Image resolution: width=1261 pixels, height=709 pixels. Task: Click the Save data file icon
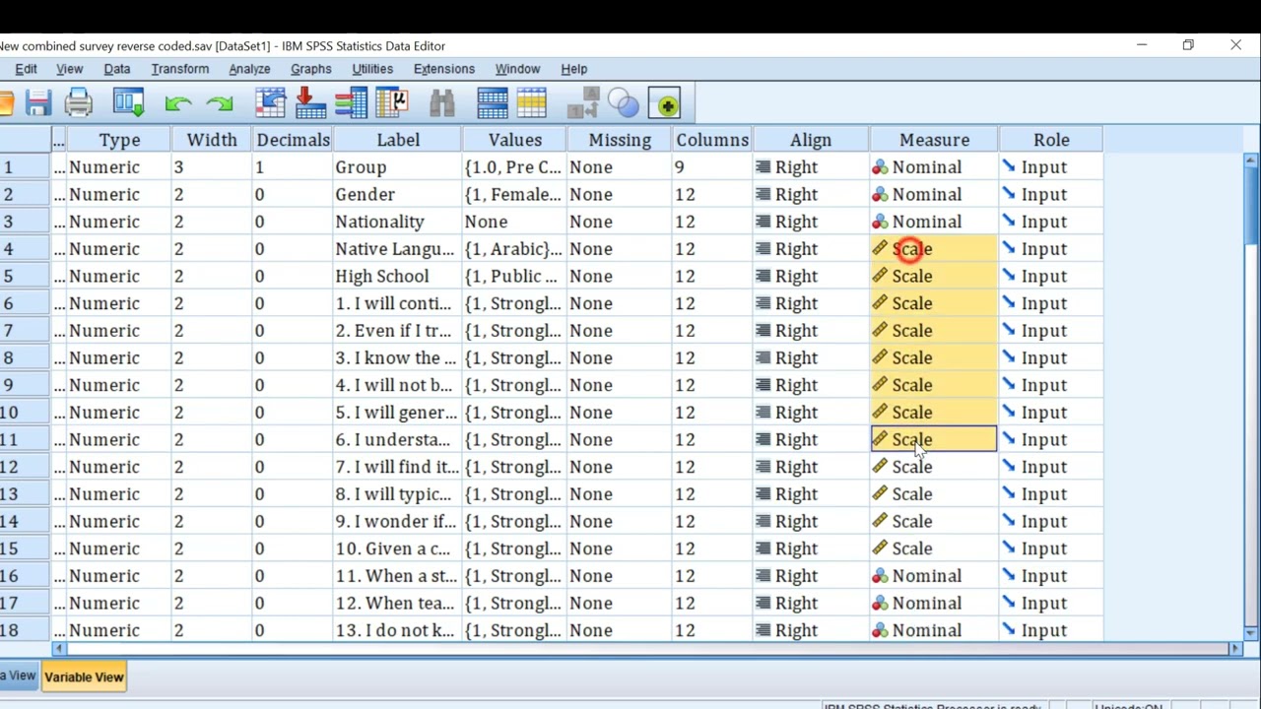[x=38, y=103]
